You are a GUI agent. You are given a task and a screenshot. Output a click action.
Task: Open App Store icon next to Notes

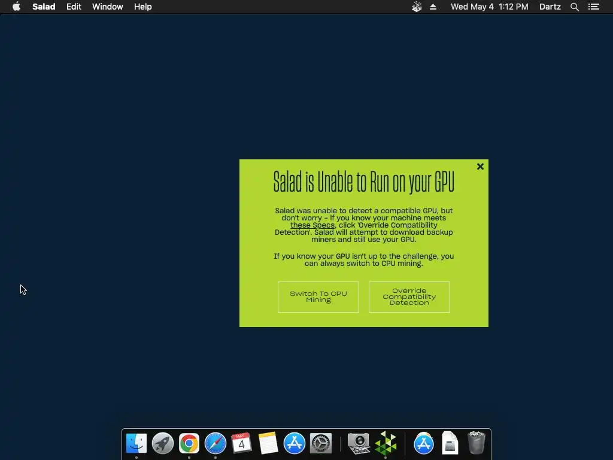tap(295, 443)
